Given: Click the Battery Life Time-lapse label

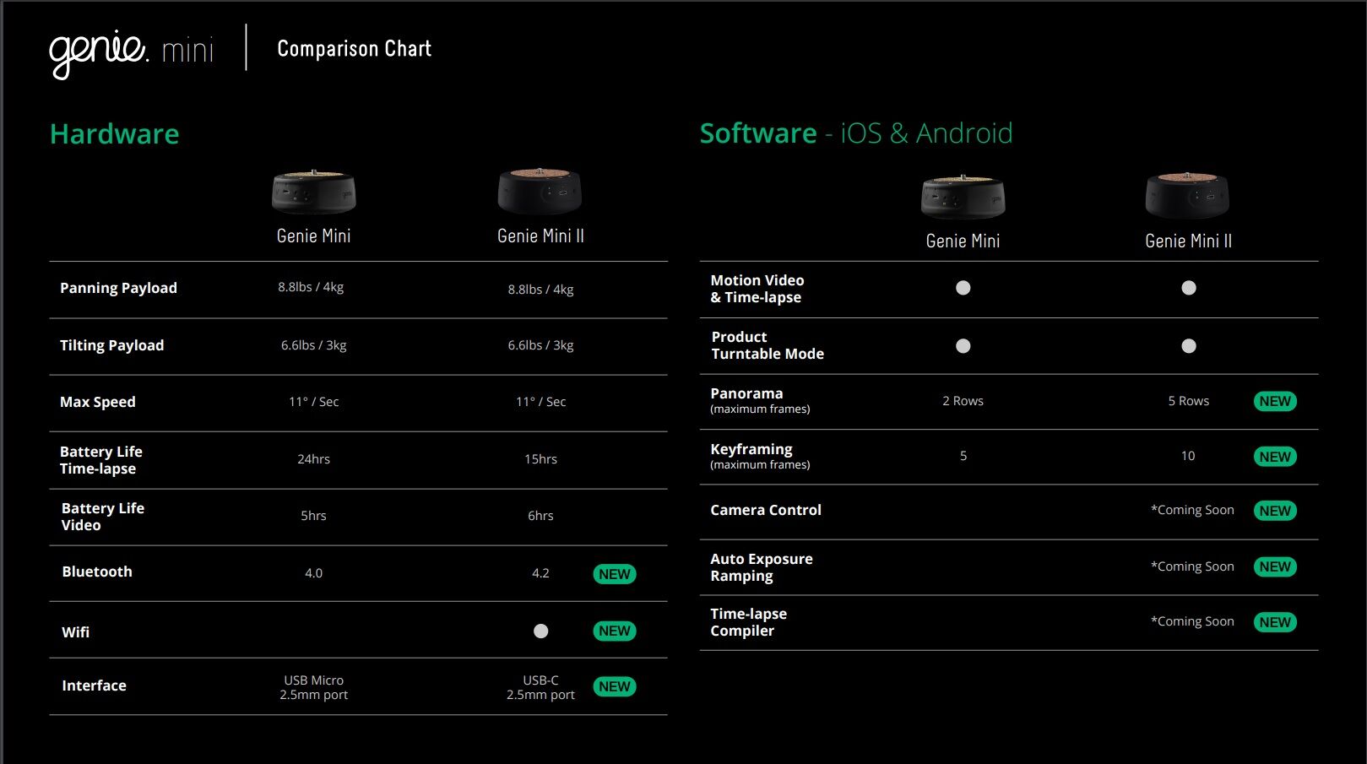Looking at the screenshot, I should (101, 460).
